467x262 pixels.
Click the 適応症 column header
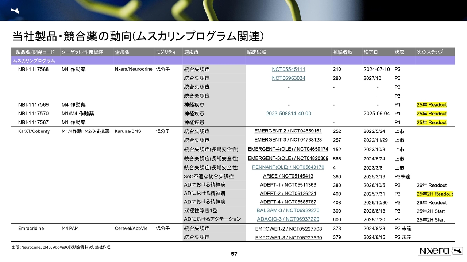pyautogui.click(x=191, y=52)
